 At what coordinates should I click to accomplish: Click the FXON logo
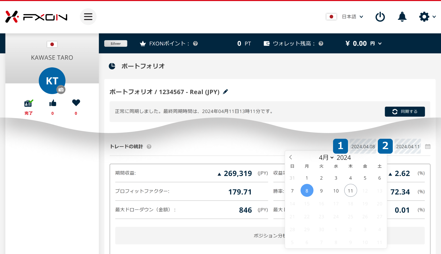tap(36, 17)
